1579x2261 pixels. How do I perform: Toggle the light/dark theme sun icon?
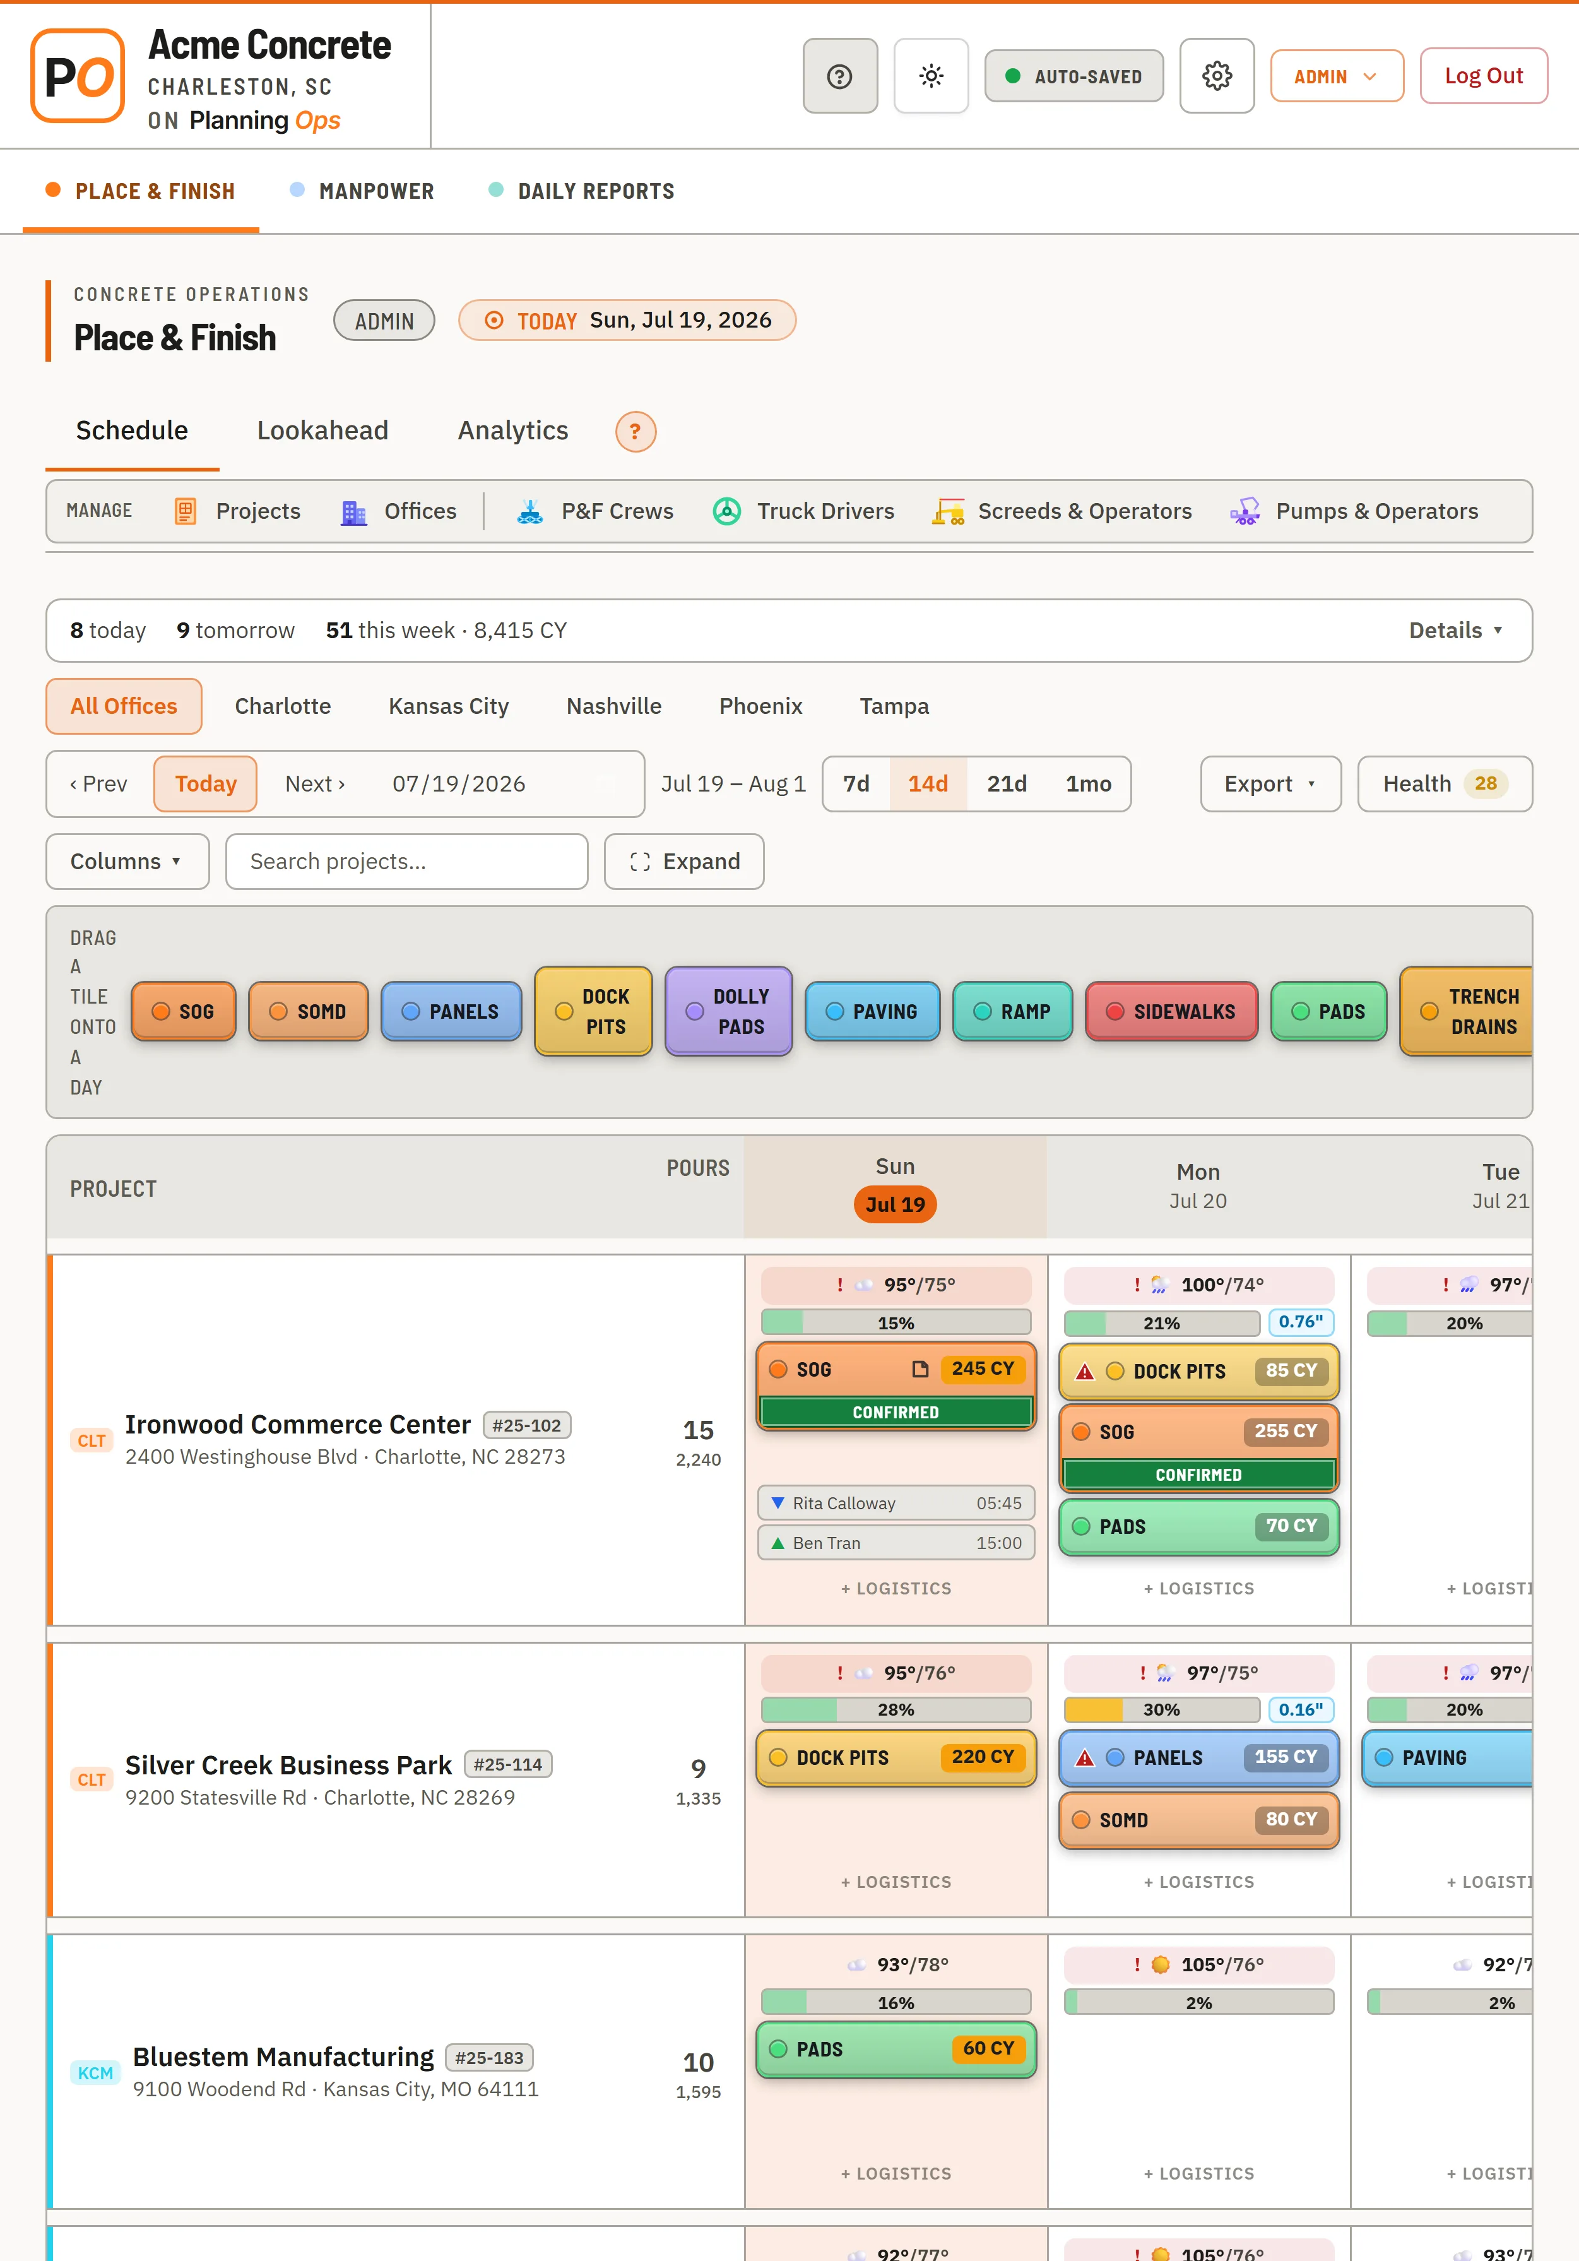pos(930,76)
